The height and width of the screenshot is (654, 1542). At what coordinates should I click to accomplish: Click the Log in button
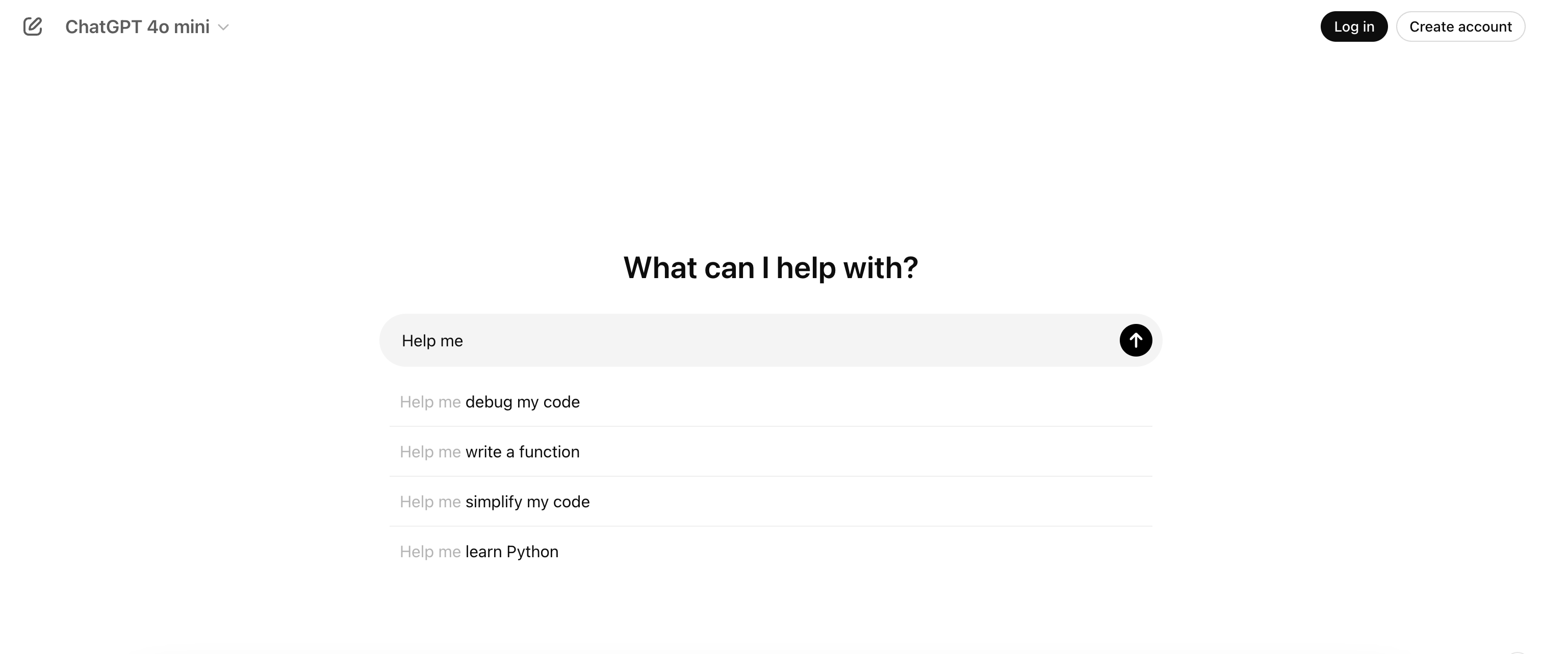[1353, 26]
